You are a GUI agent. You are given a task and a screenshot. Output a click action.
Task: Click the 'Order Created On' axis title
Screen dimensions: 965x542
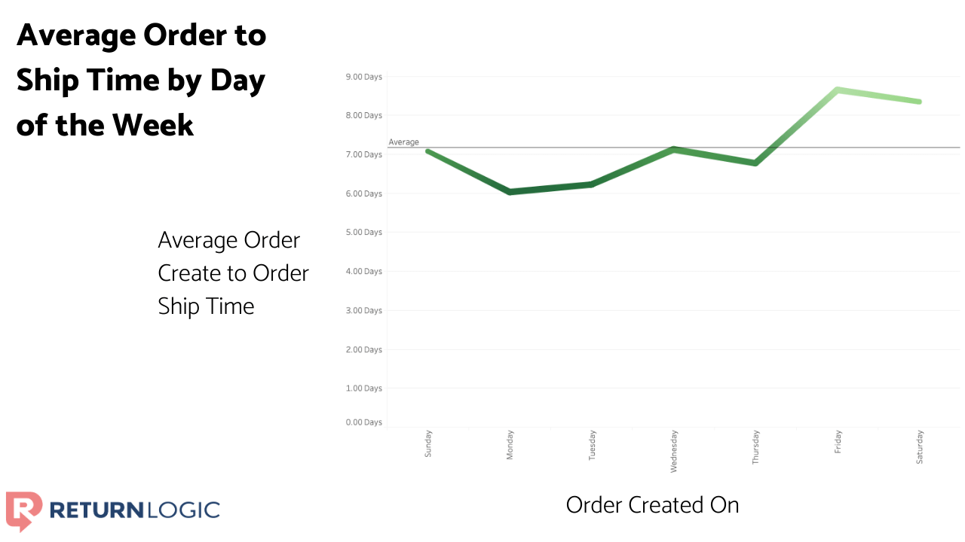point(652,504)
